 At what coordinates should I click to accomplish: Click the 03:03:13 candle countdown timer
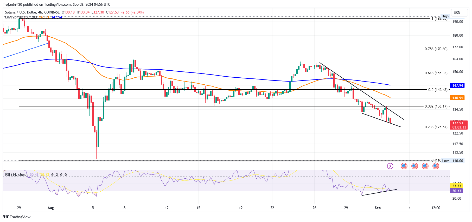459,127
